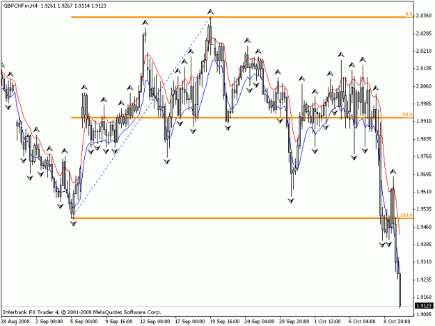Click the 1.9685 price axis value

click(x=424, y=174)
